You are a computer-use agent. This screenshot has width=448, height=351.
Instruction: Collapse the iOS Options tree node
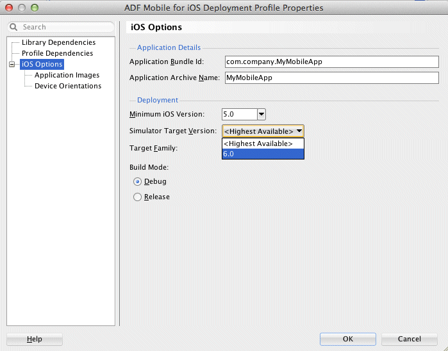[x=12, y=64]
